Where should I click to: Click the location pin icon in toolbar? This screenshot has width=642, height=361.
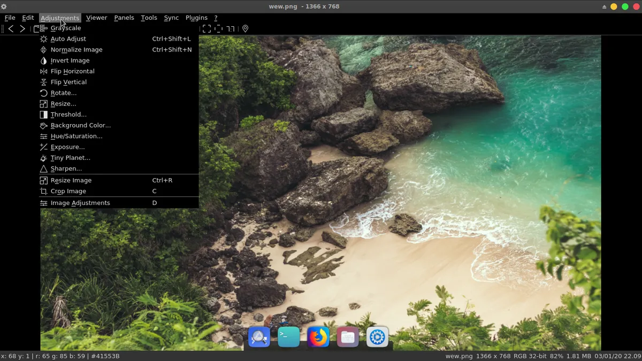click(x=245, y=29)
